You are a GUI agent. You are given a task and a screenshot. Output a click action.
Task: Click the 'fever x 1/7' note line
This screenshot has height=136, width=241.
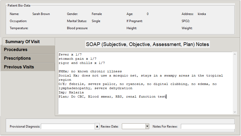pos(70,54)
